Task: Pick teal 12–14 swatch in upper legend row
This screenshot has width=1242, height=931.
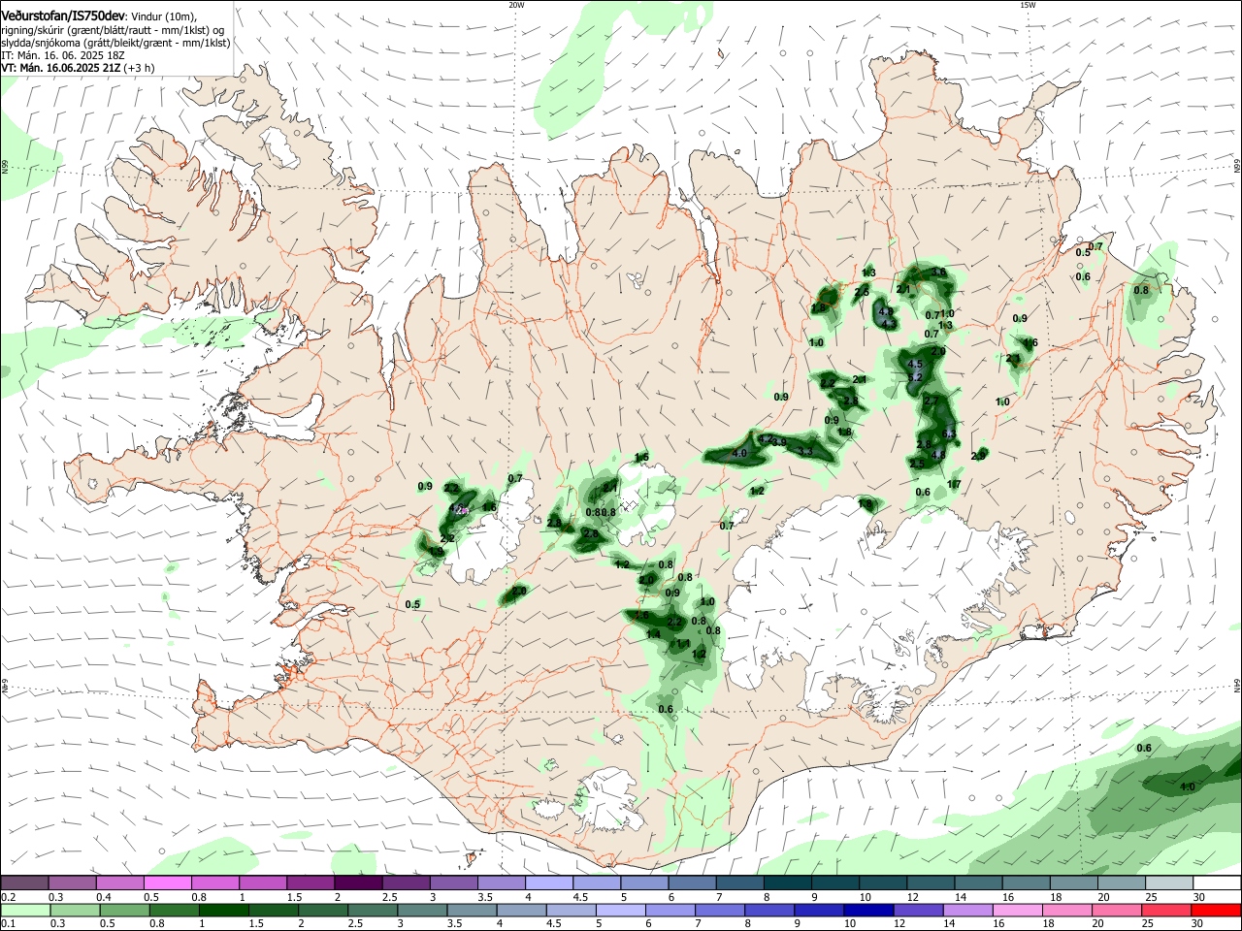Action: [x=931, y=883]
